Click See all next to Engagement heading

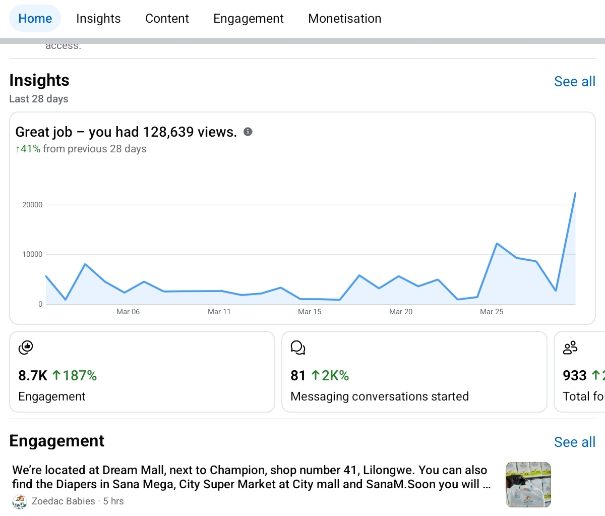pos(574,442)
